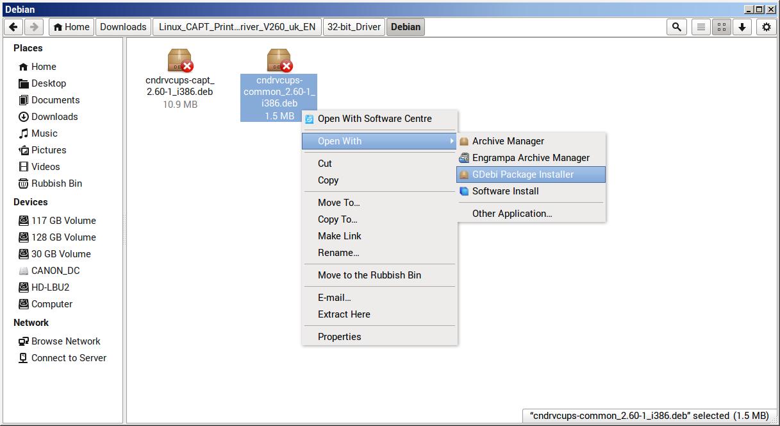Expand the Open With submenu
Screen dimensions: 780x426
[x=378, y=141]
